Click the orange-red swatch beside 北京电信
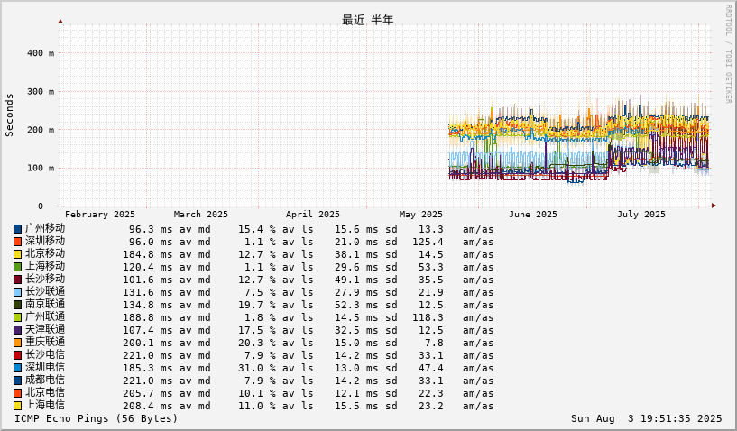This screenshot has height=431, width=737. coord(17,393)
